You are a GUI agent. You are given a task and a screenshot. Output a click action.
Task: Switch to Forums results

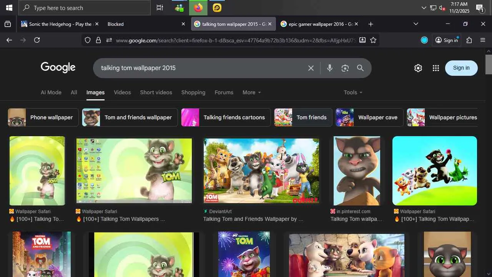(x=224, y=92)
